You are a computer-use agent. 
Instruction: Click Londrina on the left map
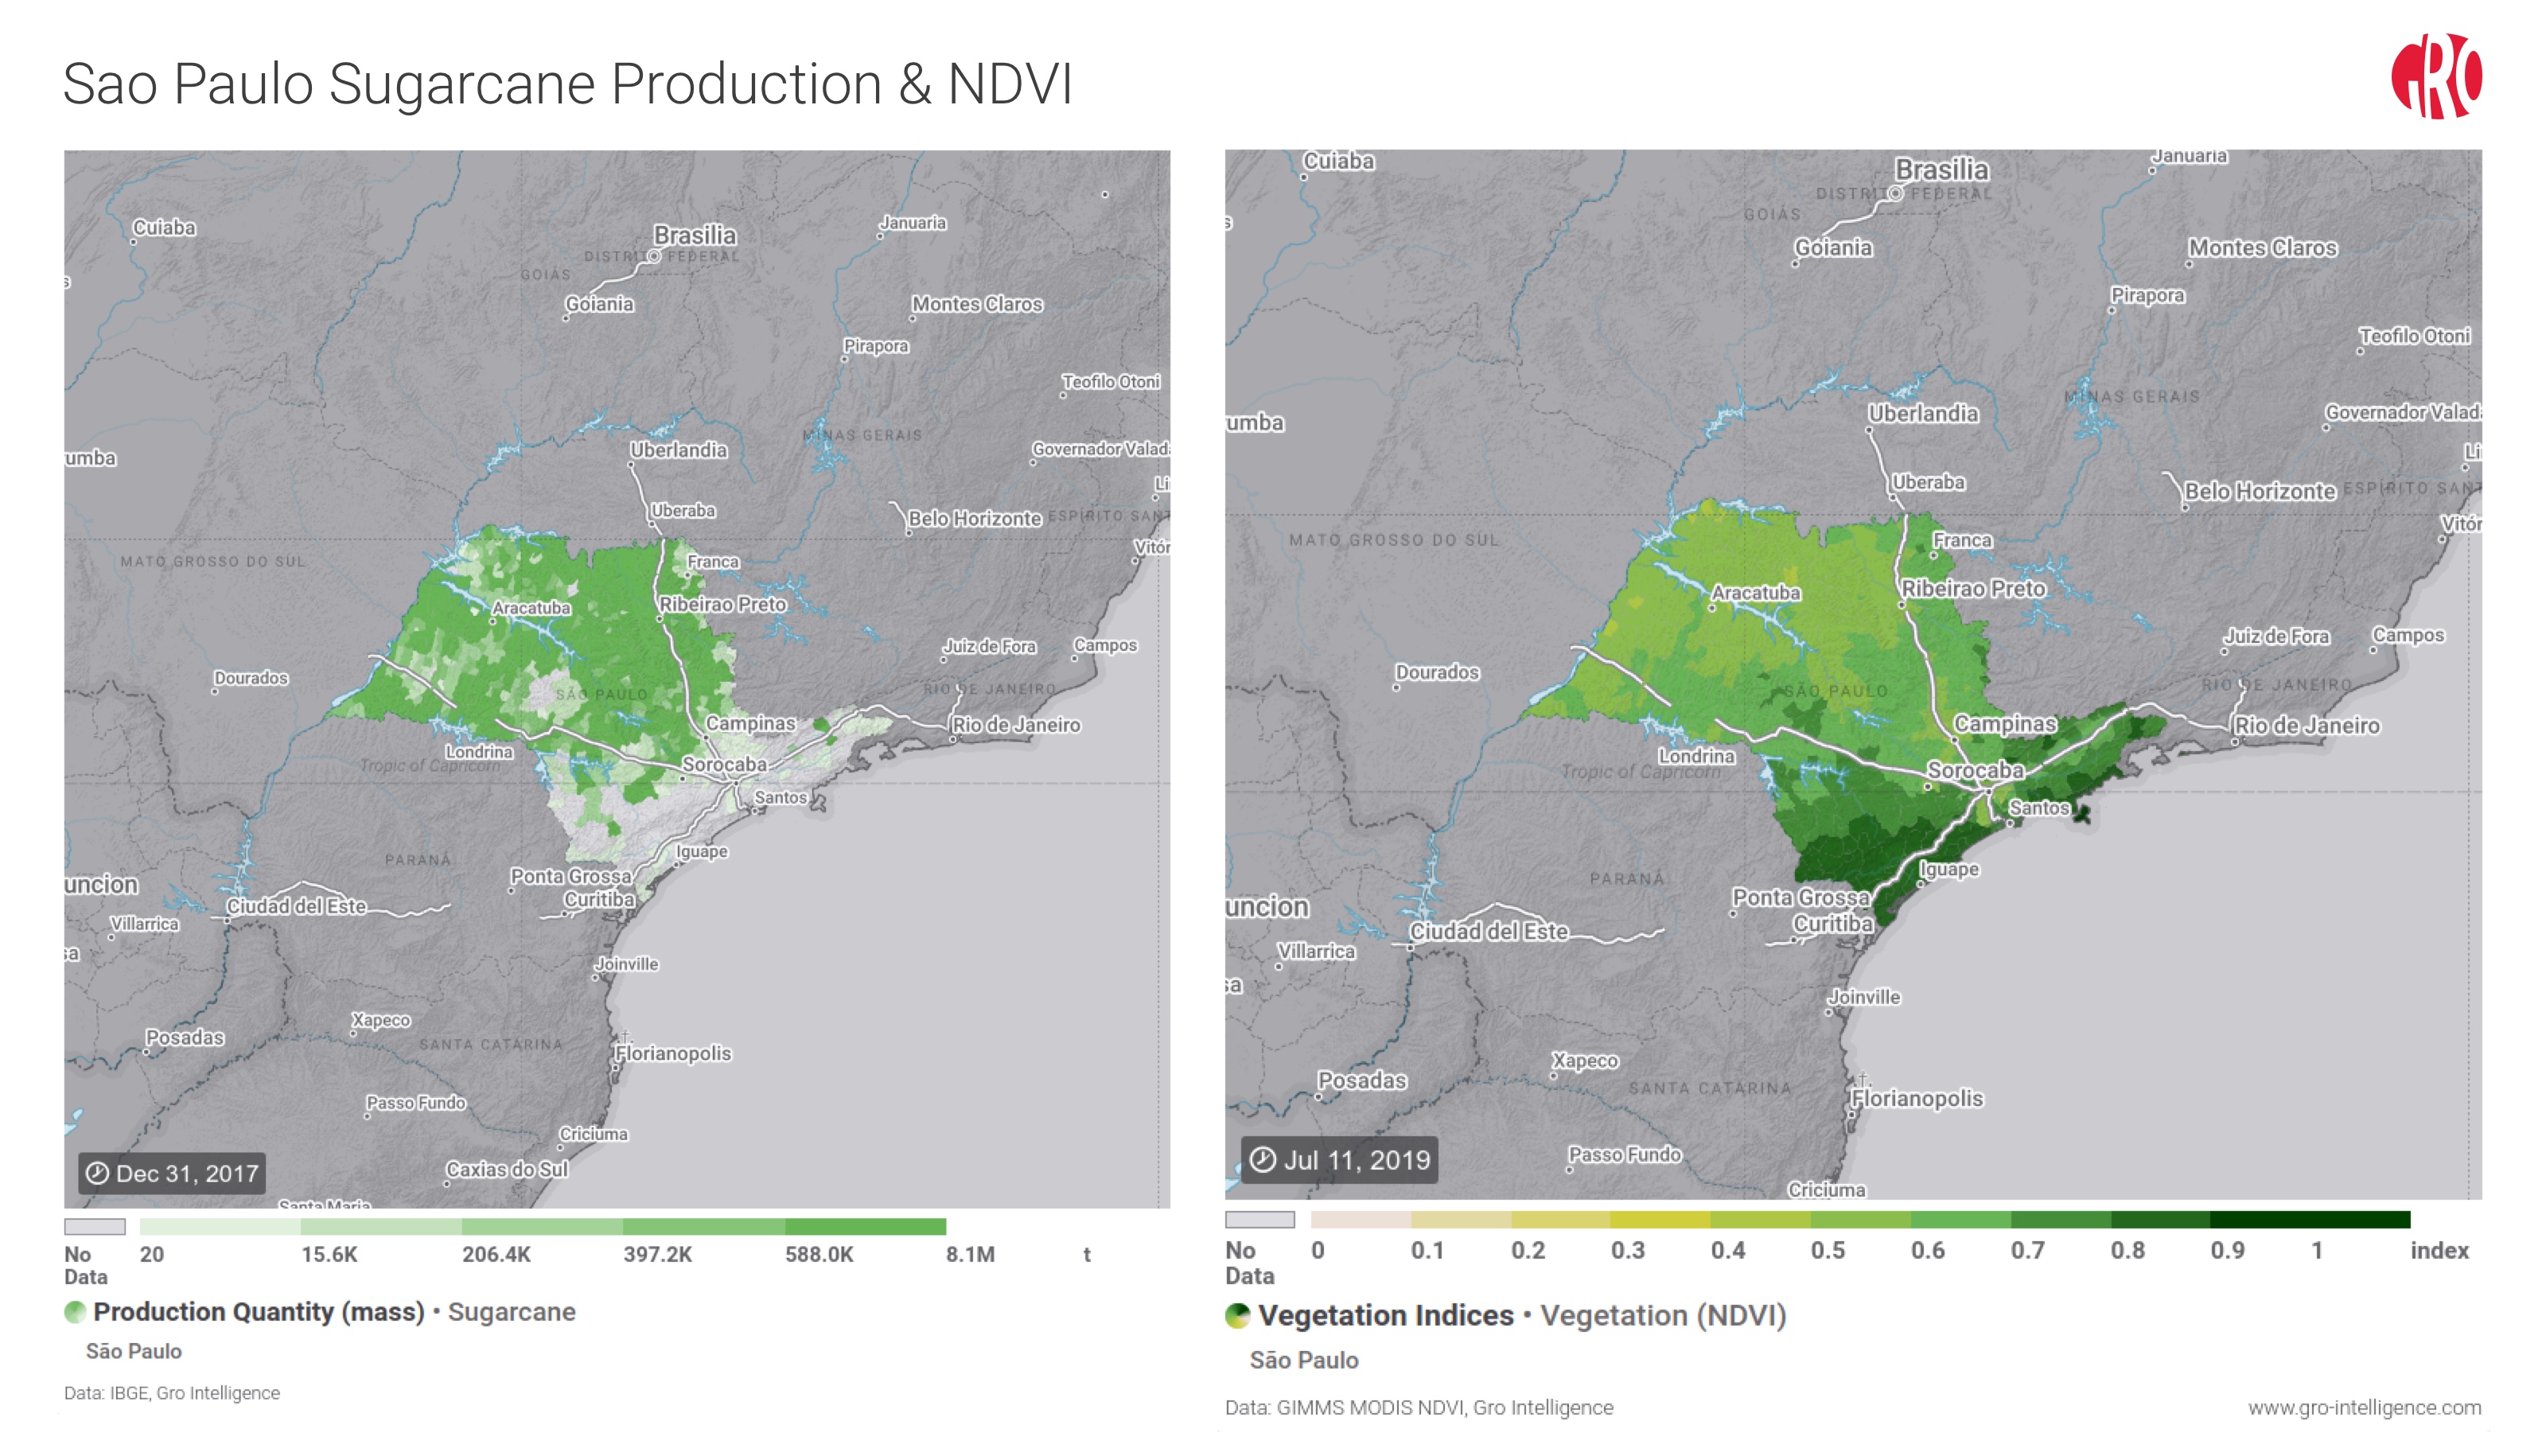tap(479, 752)
